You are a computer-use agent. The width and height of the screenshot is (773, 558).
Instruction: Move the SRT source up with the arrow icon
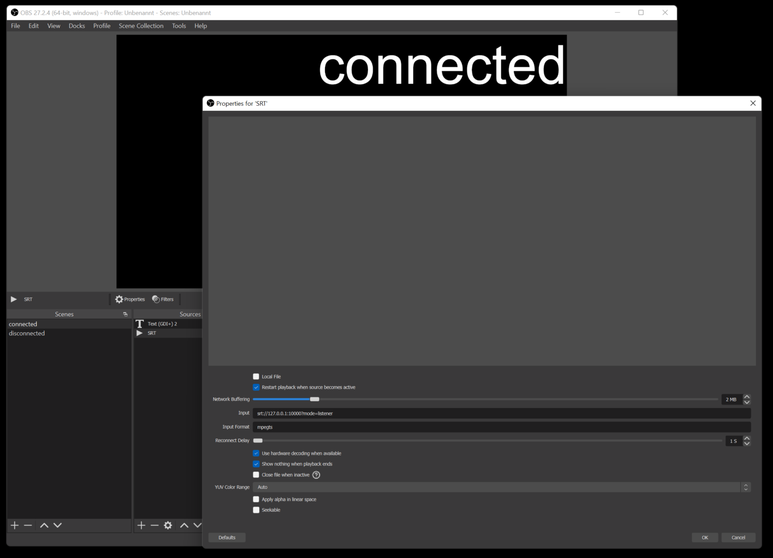pyautogui.click(x=184, y=525)
